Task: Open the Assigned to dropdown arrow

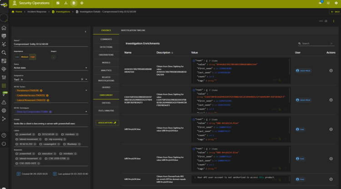Action: pyautogui.click(x=86, y=79)
